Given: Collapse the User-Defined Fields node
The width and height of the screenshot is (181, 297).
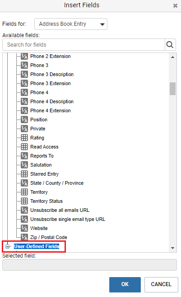Looking at the screenshot, I should pos(7,246).
